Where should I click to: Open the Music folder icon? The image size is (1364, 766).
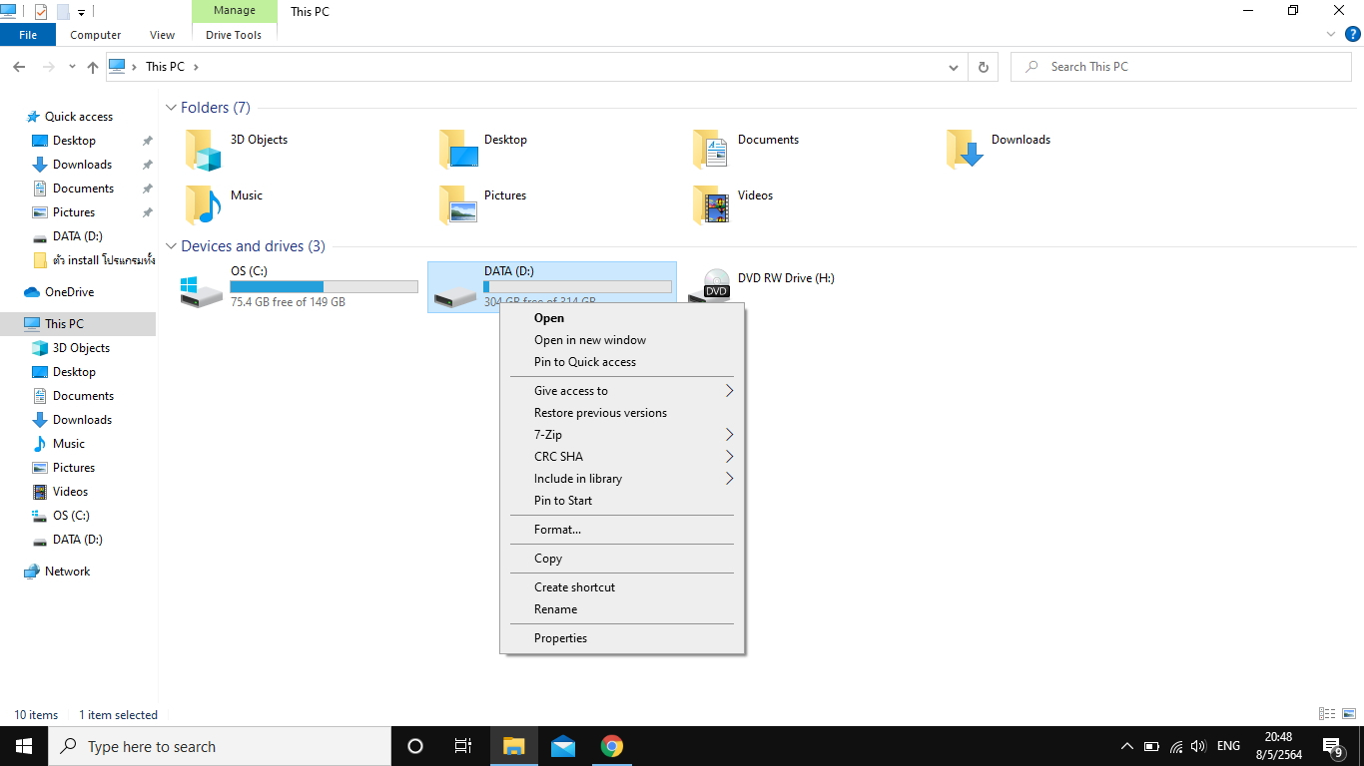[203, 205]
